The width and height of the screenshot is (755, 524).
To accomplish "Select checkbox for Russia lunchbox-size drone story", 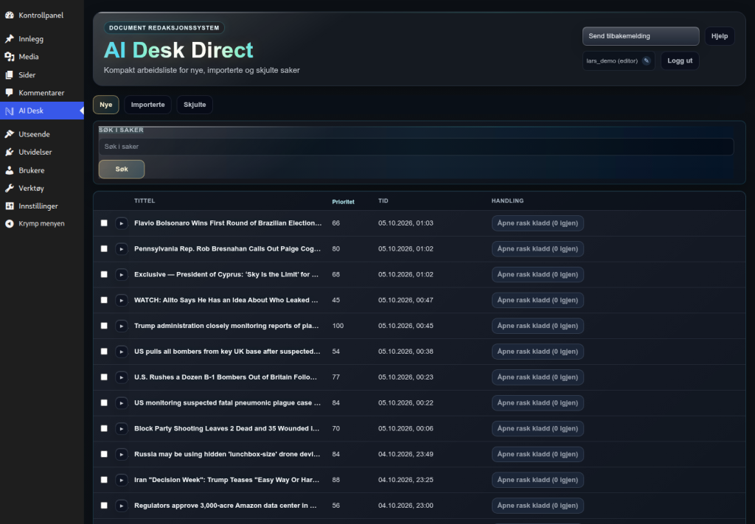I will (x=104, y=454).
